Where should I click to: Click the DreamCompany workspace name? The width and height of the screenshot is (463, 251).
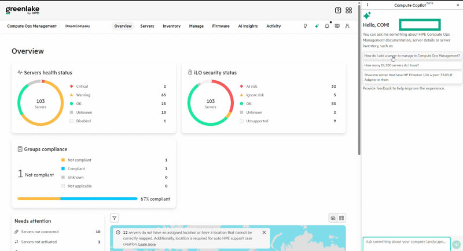pos(78,26)
